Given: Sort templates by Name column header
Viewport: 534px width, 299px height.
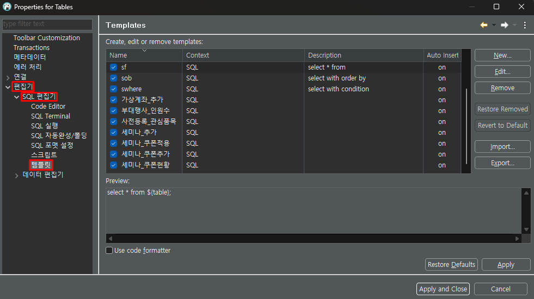Looking at the screenshot, I should pos(144,55).
